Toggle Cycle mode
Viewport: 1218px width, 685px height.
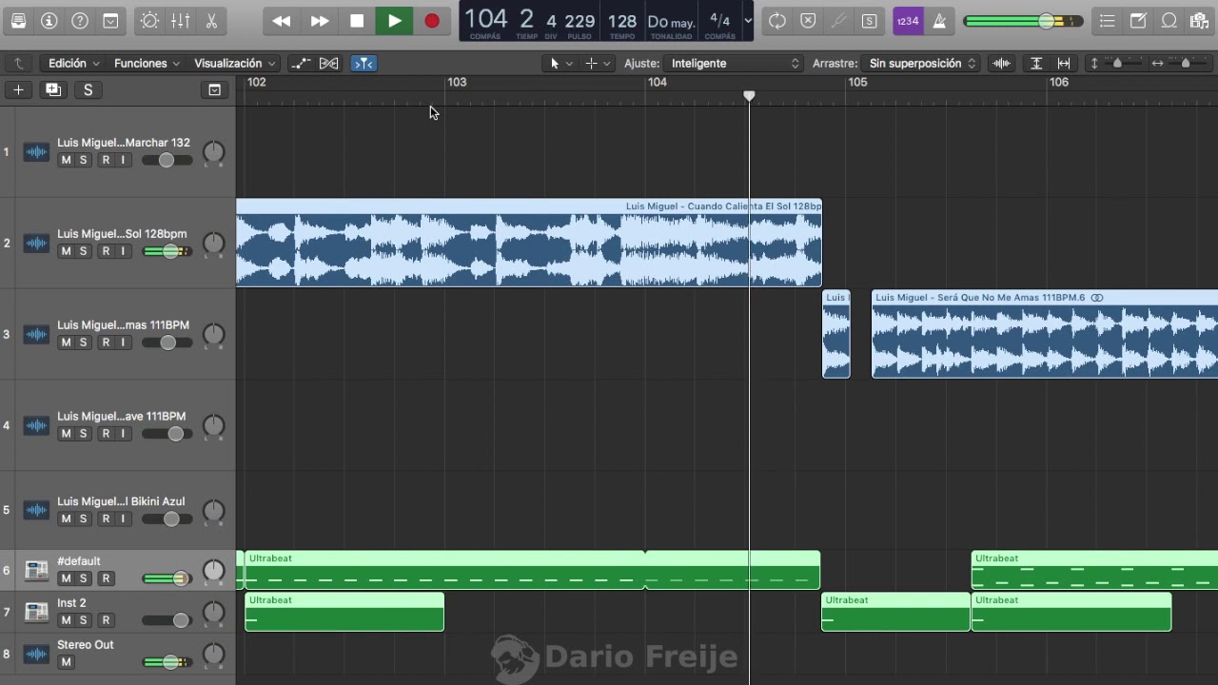coord(777,21)
